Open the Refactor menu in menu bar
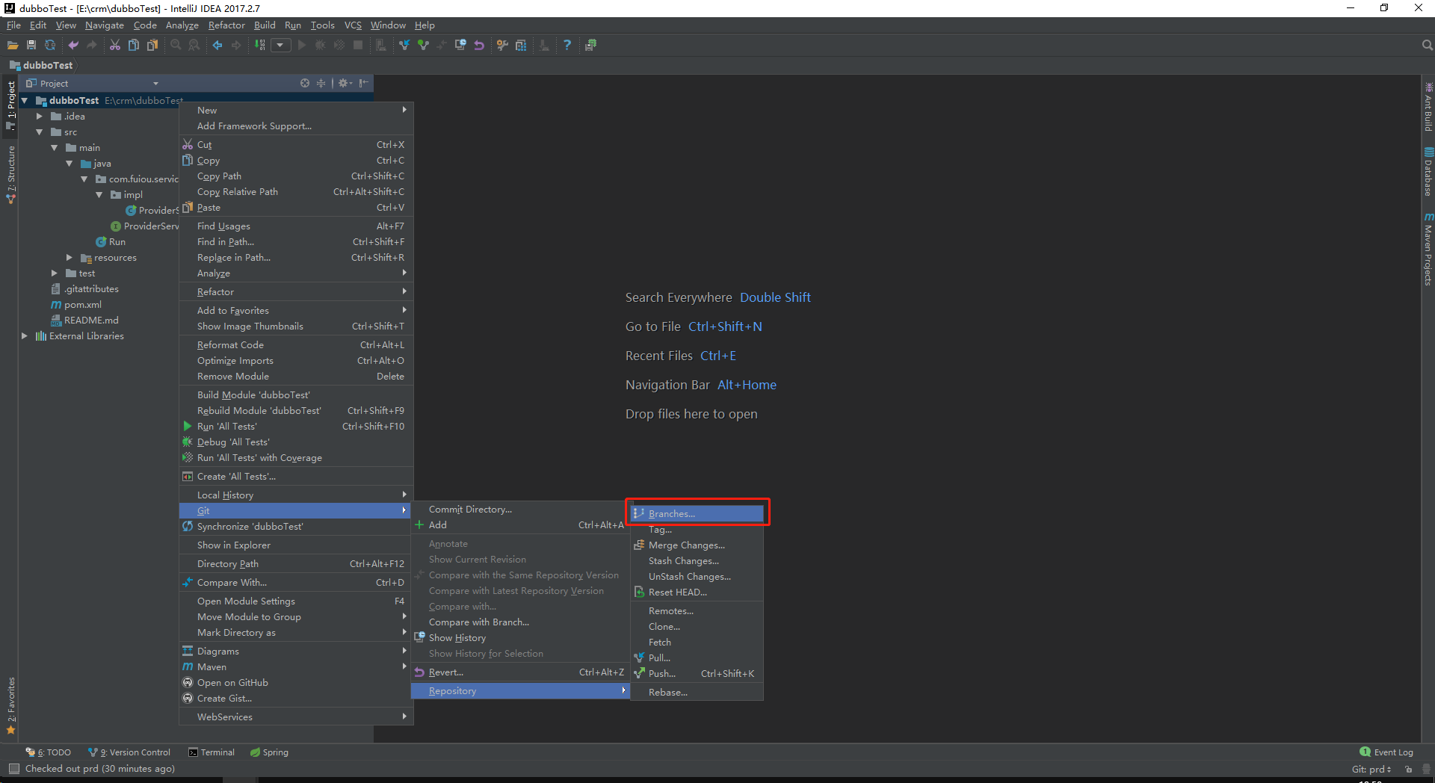This screenshot has height=783, width=1435. click(226, 25)
